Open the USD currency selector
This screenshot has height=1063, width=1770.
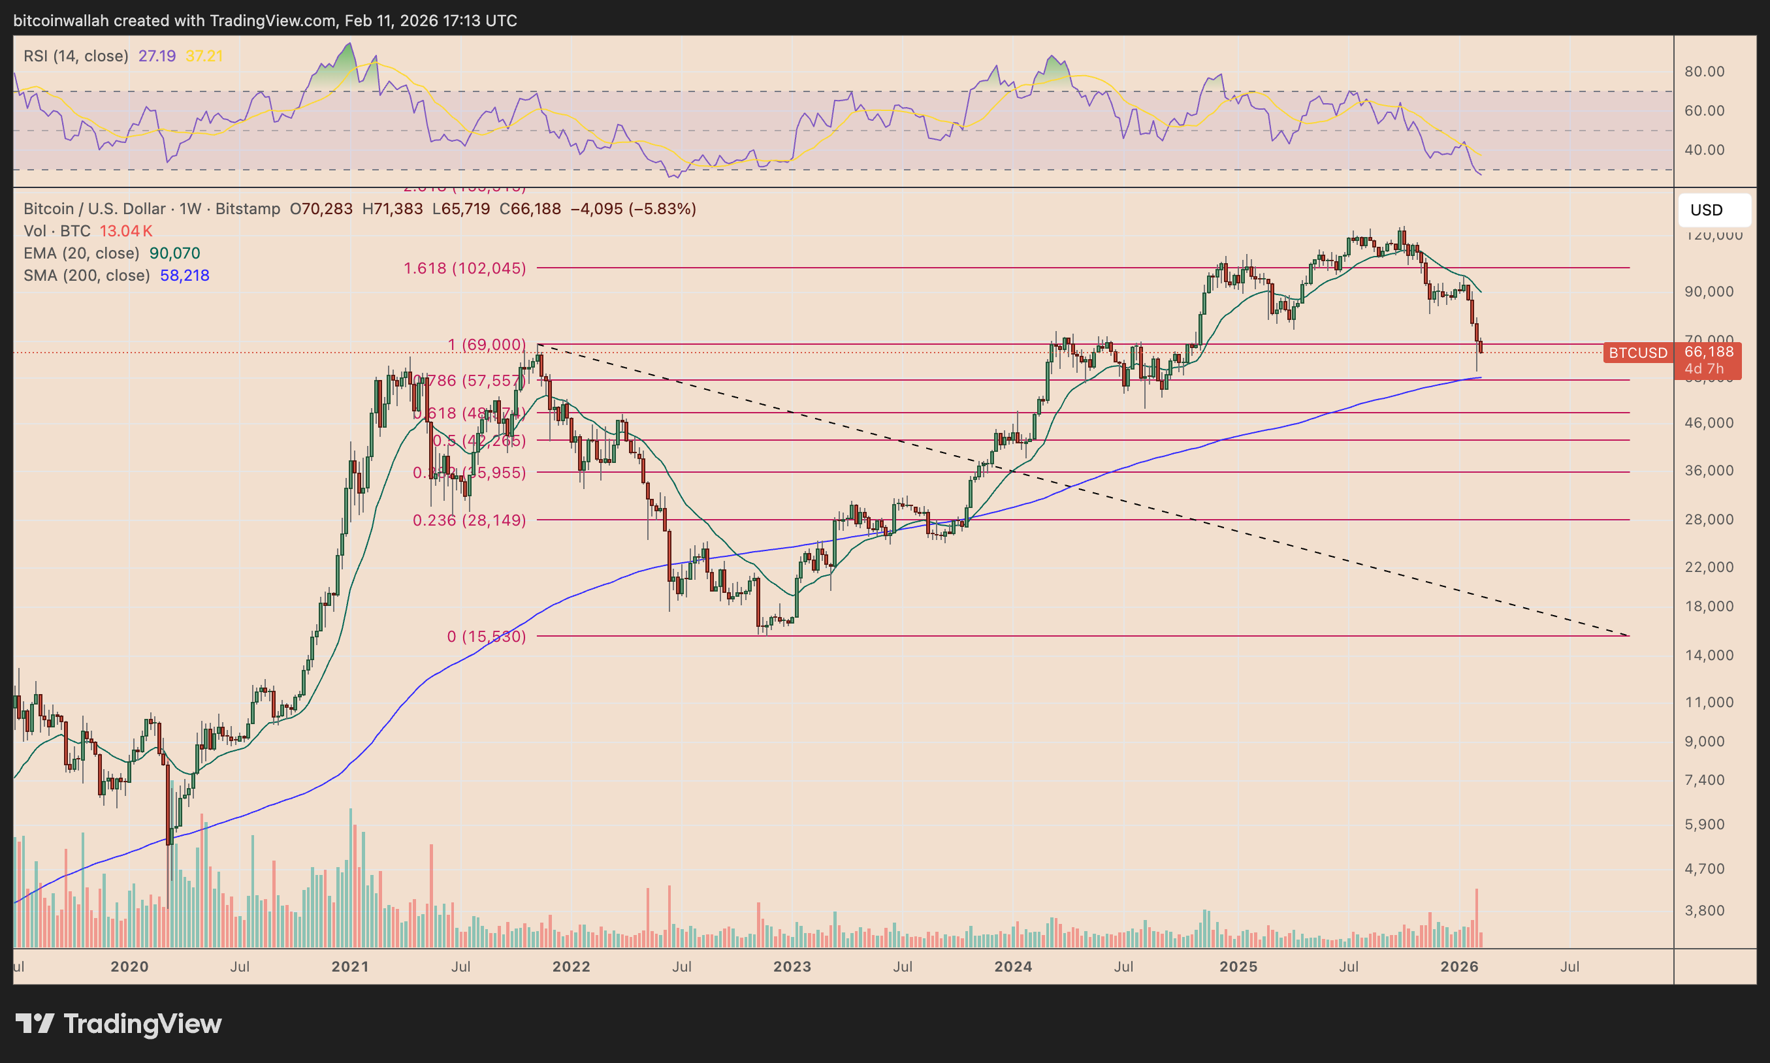pyautogui.click(x=1714, y=210)
